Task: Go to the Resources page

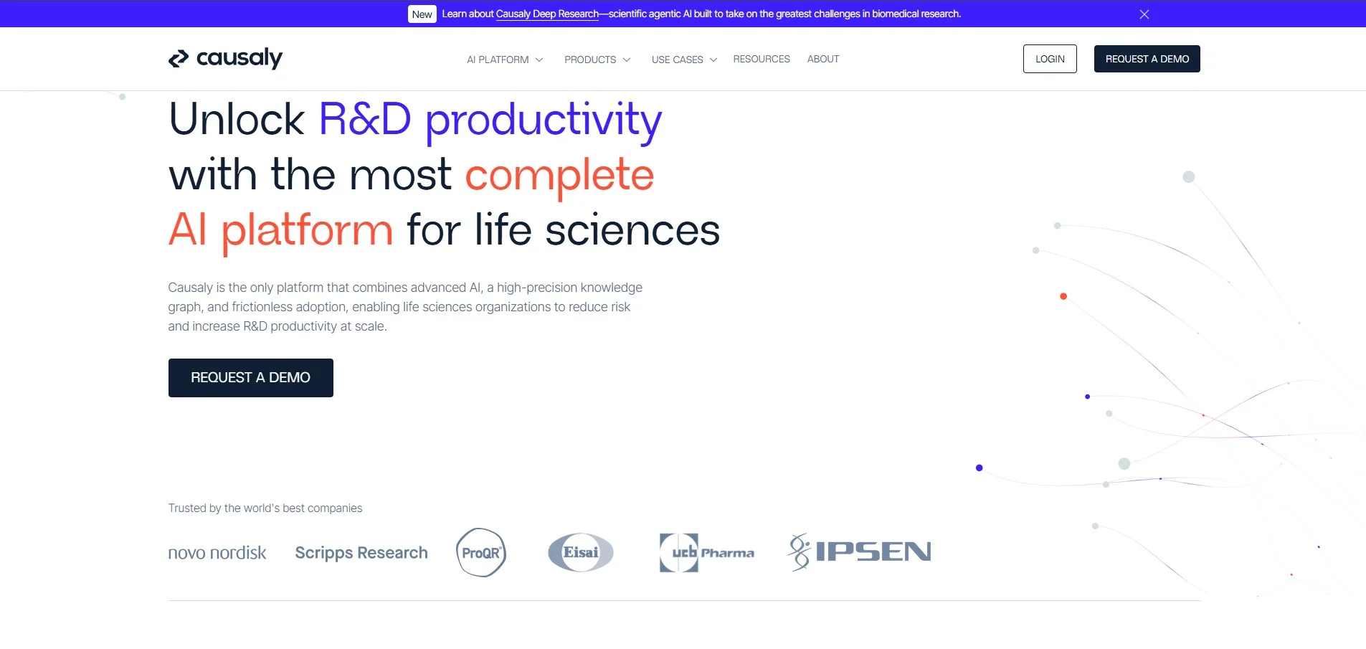Action: [761, 59]
